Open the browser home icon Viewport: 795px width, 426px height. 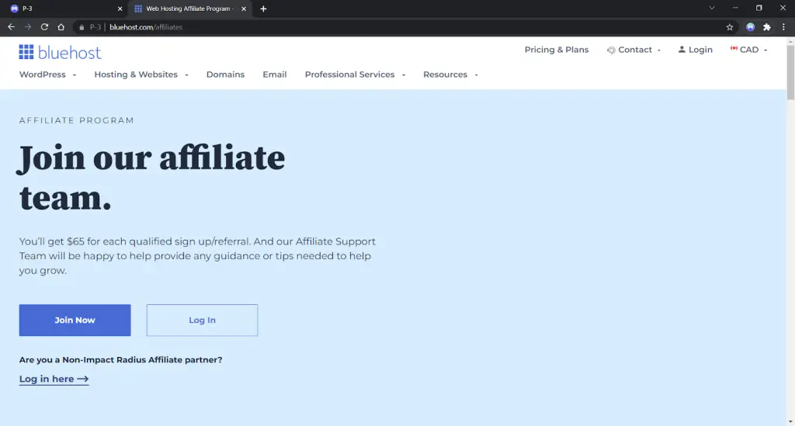[61, 27]
